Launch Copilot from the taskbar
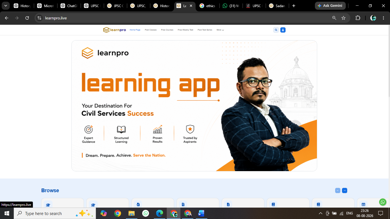 pos(104,213)
